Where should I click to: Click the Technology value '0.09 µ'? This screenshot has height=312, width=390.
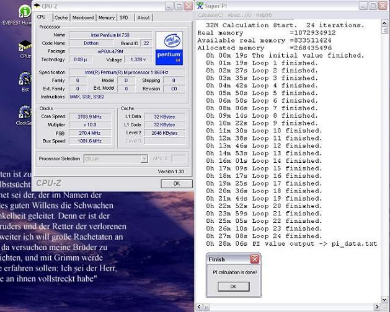81,59
